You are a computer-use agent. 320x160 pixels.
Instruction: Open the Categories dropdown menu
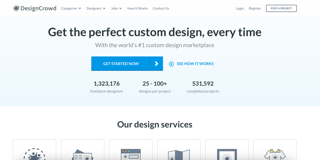pyautogui.click(x=71, y=8)
